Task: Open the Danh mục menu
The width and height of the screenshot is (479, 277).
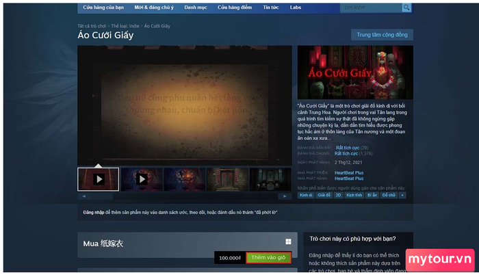Action: point(196,8)
